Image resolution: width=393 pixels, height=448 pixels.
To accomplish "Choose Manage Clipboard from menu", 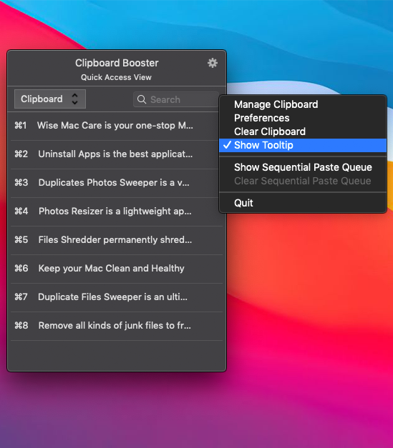I will pos(276,104).
